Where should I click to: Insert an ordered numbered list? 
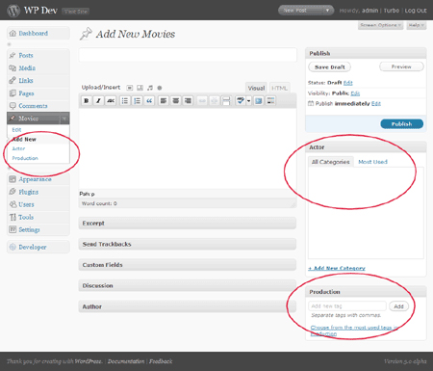pos(137,101)
